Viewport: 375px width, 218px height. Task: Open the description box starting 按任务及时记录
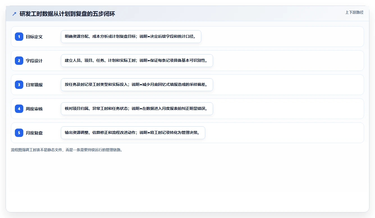pos(137,85)
